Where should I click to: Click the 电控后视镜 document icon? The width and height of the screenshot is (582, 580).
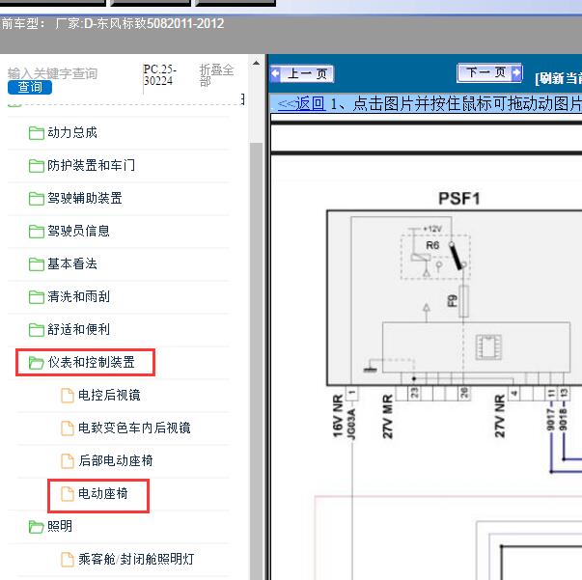pos(68,396)
